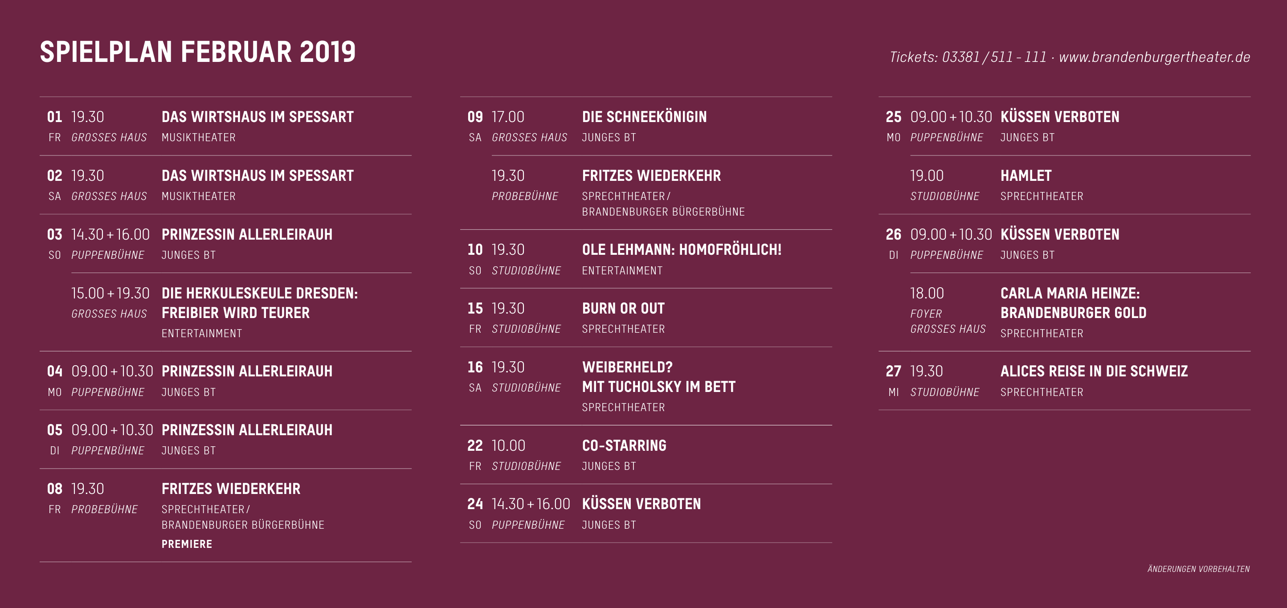The image size is (1287, 608).
Task: Click the Tickets phone number 03381/511-111
Action: 994,57
